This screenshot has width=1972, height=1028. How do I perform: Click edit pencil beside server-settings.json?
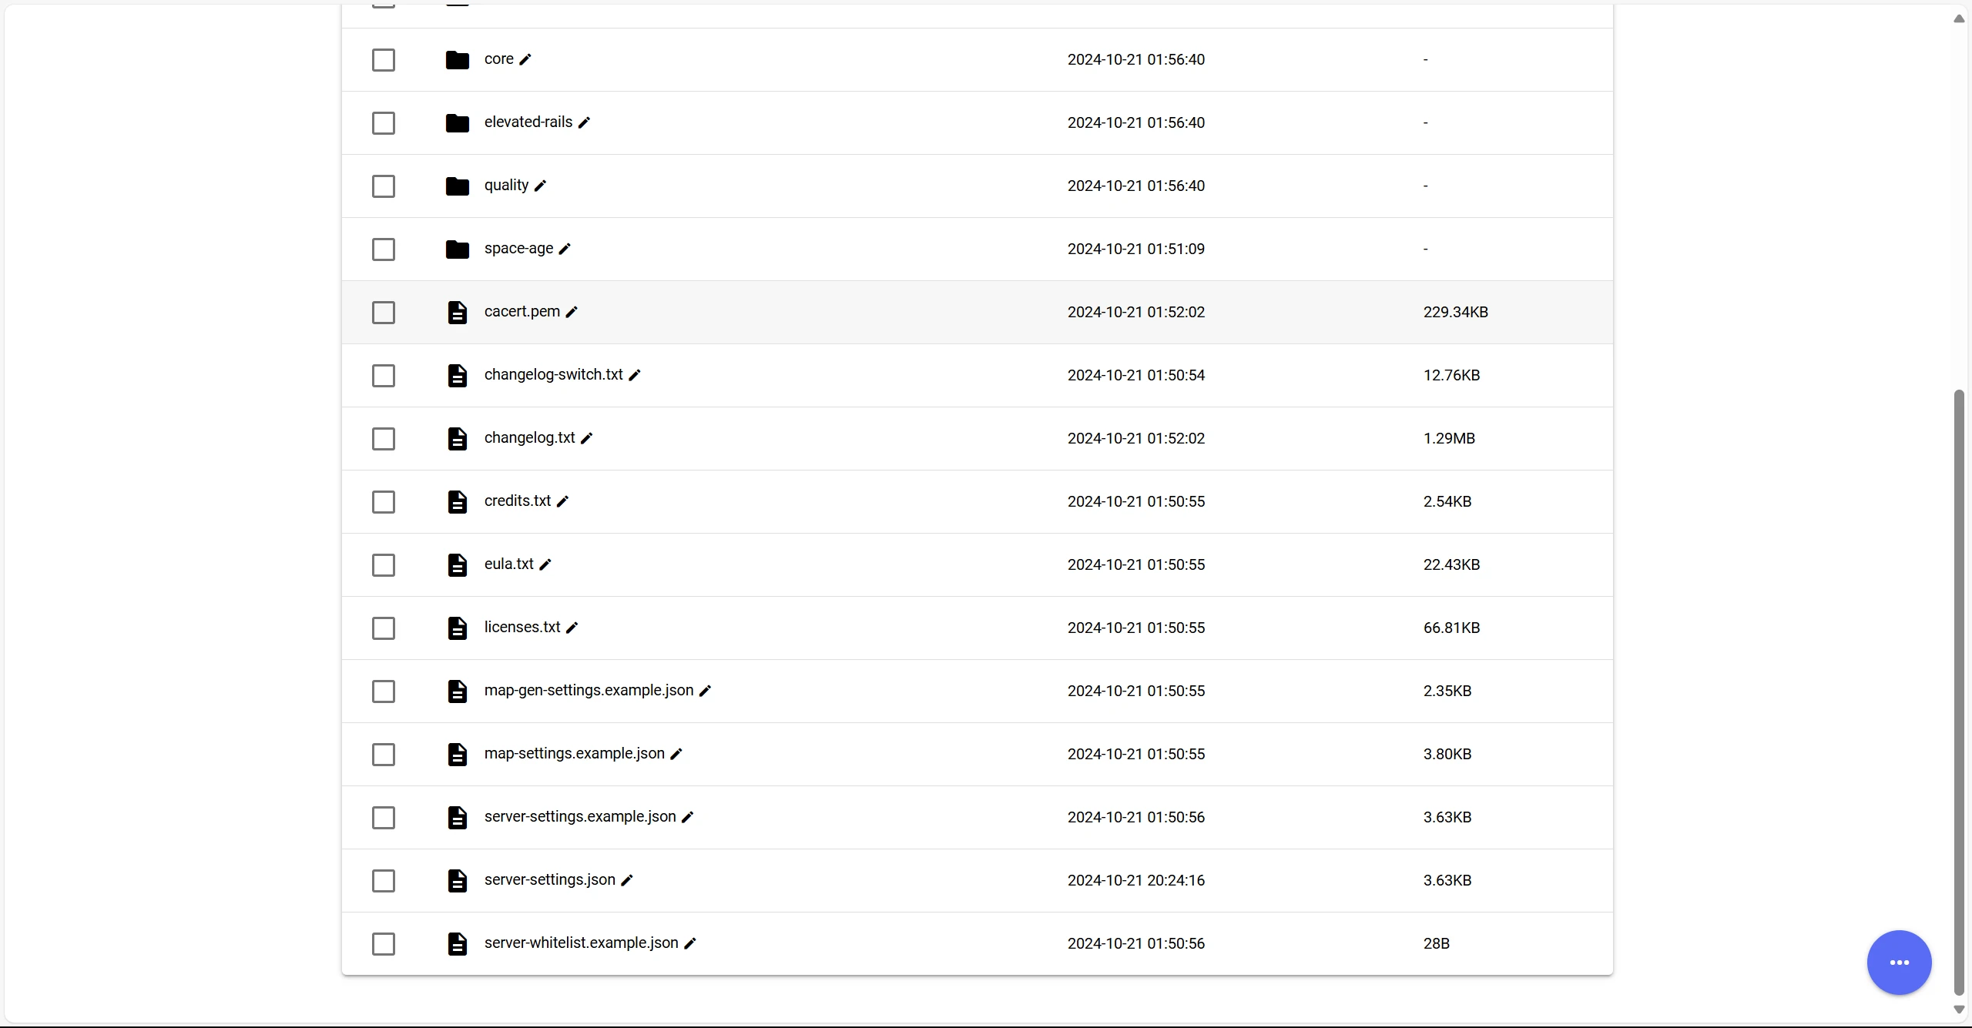click(x=627, y=881)
